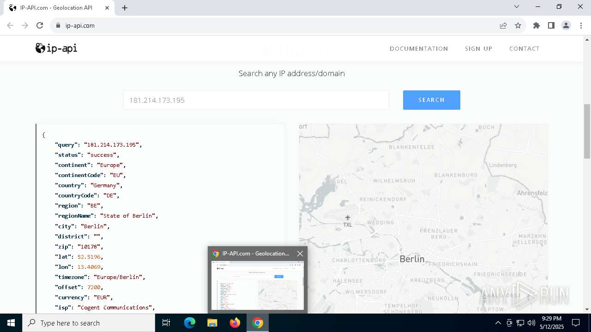Click the regionName "State of Berlin" value

(x=127, y=216)
